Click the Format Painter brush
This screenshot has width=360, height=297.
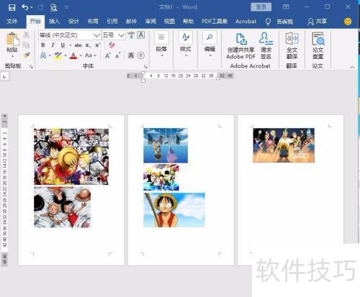[x=27, y=55]
